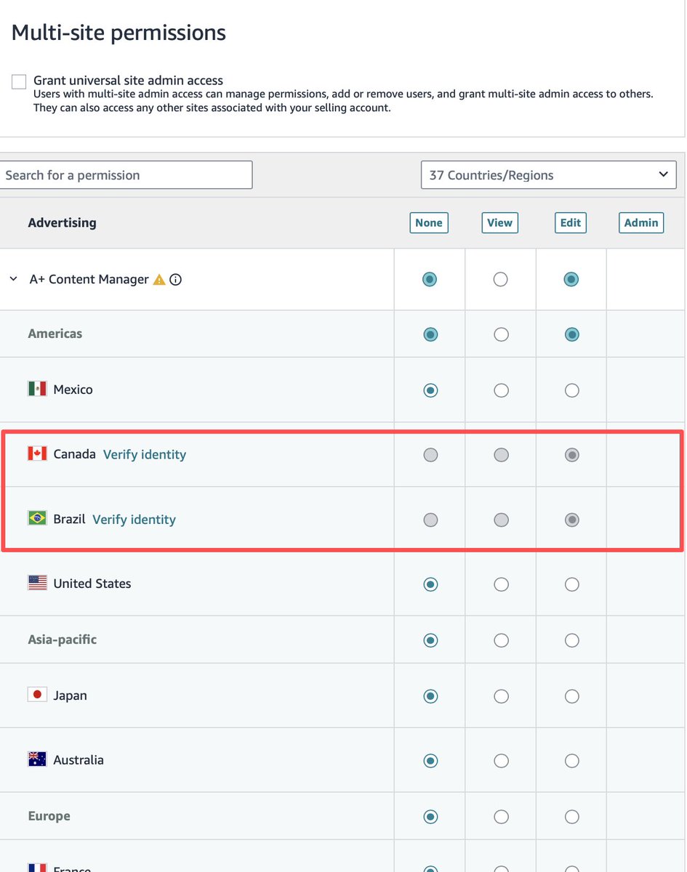Click the Brazil flag icon

(36, 519)
